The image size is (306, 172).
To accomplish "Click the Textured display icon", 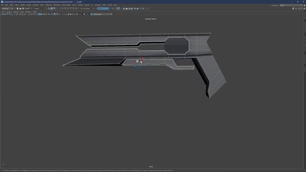I will click(x=46, y=14).
